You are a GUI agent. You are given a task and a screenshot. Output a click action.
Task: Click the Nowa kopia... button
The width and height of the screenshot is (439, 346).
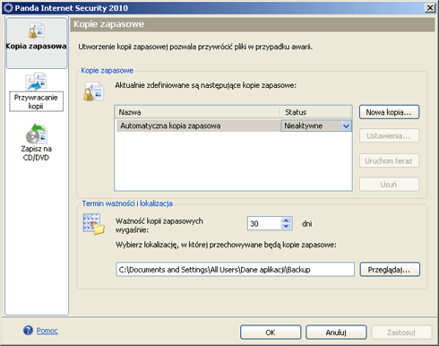pyautogui.click(x=389, y=112)
